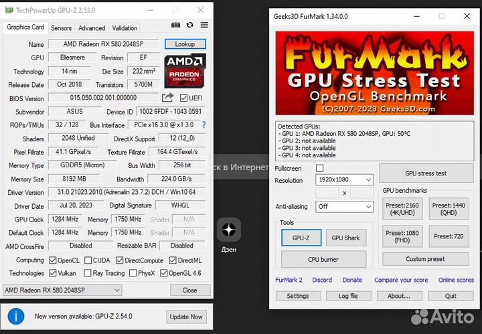Toggle the DirectML checkbox
Image resolution: width=482 pixels, height=334 pixels.
[x=173, y=260]
